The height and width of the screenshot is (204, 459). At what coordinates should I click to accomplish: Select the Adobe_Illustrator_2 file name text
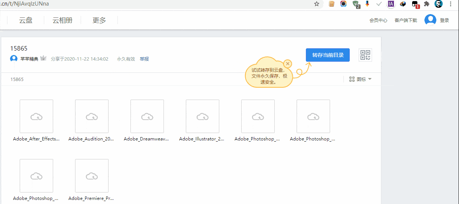(202, 139)
